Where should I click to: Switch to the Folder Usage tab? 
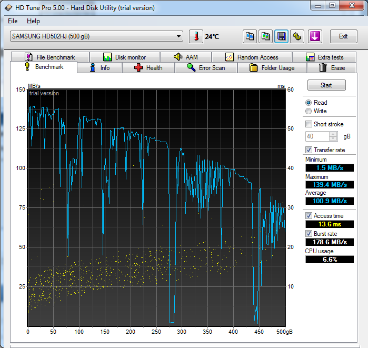click(272, 68)
